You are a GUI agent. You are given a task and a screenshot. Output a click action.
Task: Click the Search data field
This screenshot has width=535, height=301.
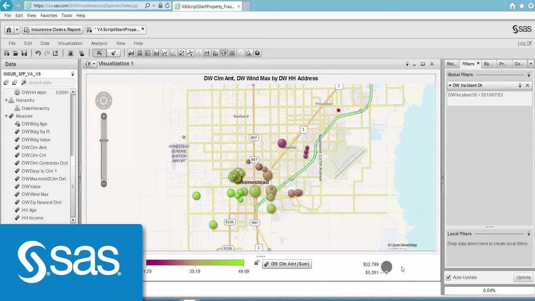point(48,82)
